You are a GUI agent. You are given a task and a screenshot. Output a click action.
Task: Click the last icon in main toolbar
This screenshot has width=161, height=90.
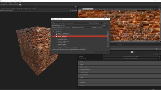20,4
